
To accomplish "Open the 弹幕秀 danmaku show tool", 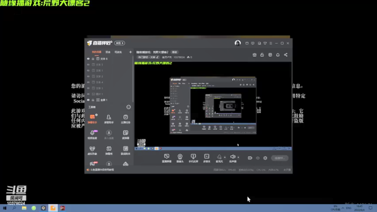I will 109,150.
